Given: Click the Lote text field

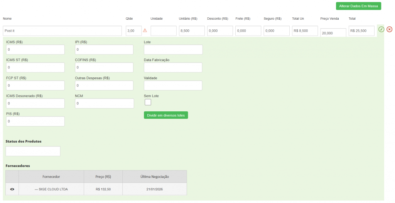Looking at the screenshot, I should (x=173, y=49).
